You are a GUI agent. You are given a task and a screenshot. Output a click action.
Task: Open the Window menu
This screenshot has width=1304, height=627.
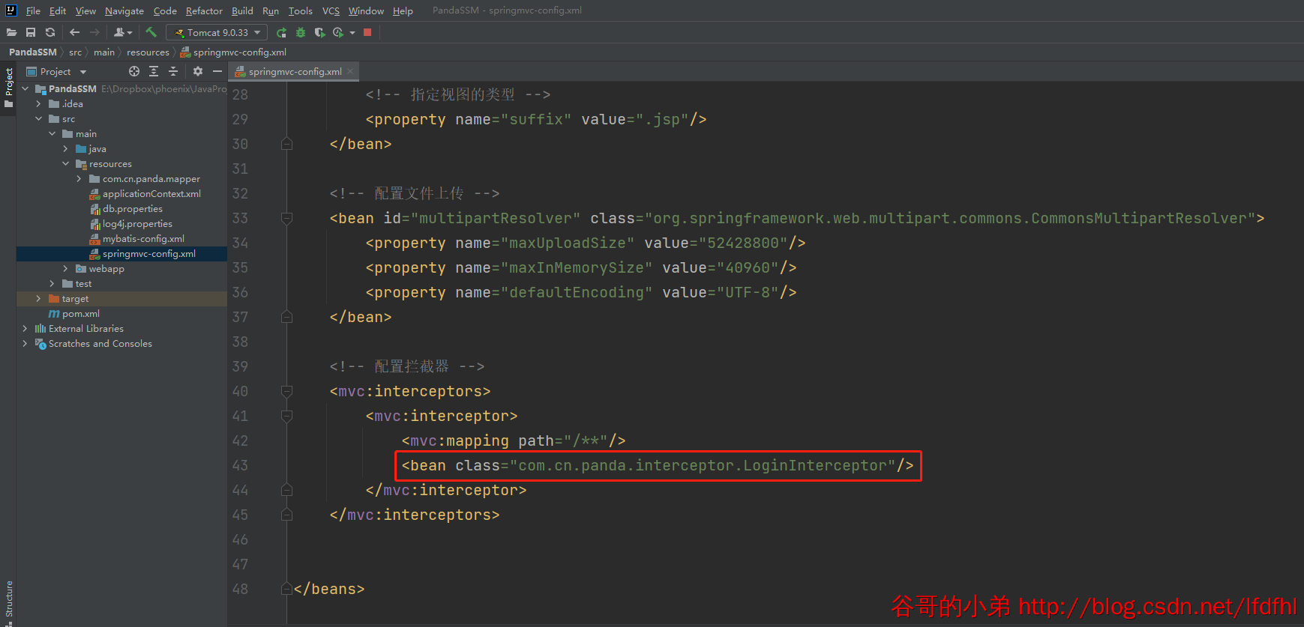(366, 10)
